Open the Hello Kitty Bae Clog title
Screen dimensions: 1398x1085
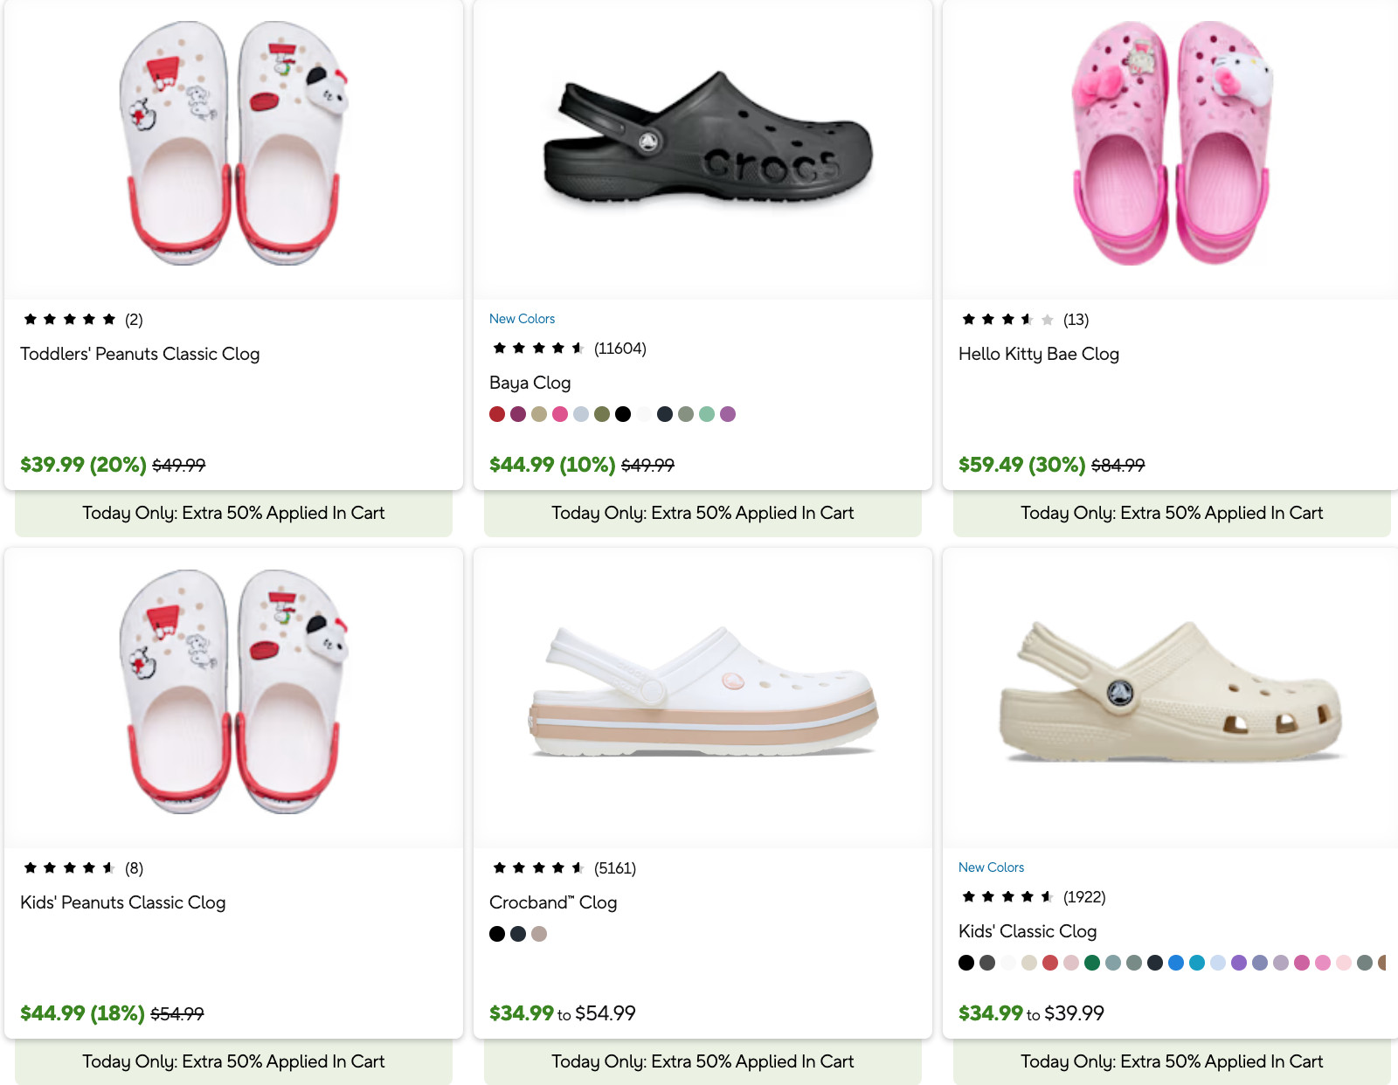tap(1039, 354)
